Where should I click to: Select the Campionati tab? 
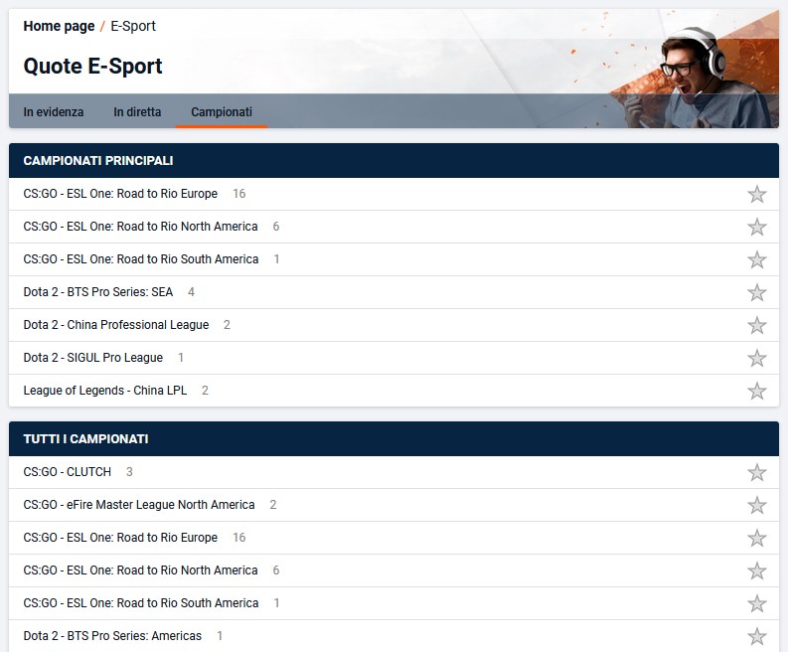222,111
